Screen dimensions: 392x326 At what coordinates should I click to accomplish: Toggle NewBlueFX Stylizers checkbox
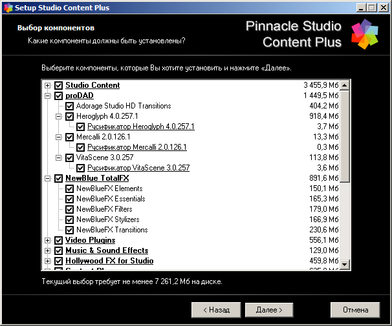pyautogui.click(x=69, y=219)
